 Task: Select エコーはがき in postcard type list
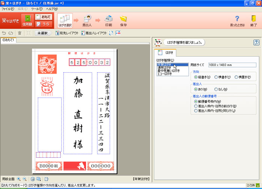tap(165, 74)
